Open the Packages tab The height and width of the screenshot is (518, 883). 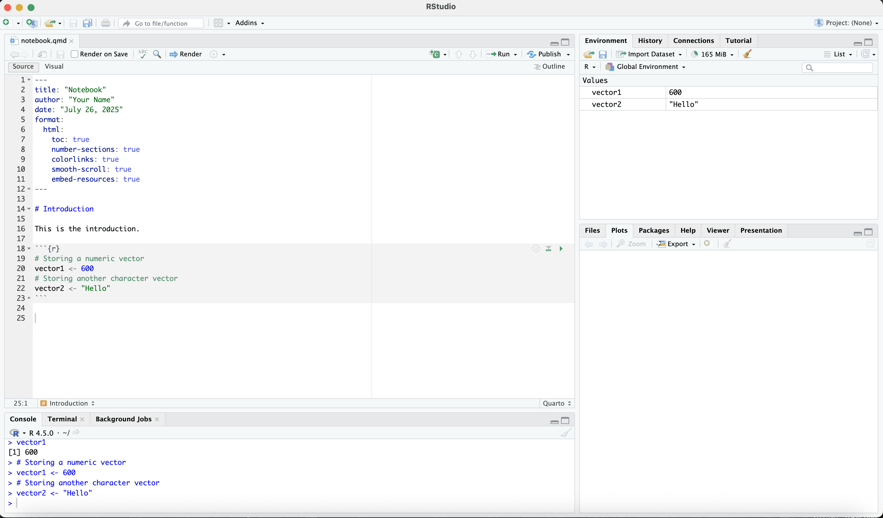(x=654, y=230)
